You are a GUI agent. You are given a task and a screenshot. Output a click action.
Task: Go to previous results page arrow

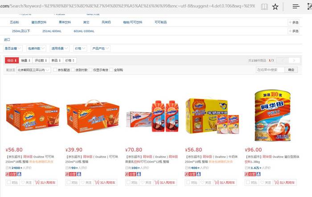click(x=282, y=60)
